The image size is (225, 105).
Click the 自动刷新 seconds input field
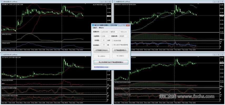[104, 45]
